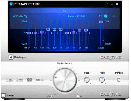The height and width of the screenshot is (101, 131).
Task: Click the delete preset X icon
Action: [113, 16]
